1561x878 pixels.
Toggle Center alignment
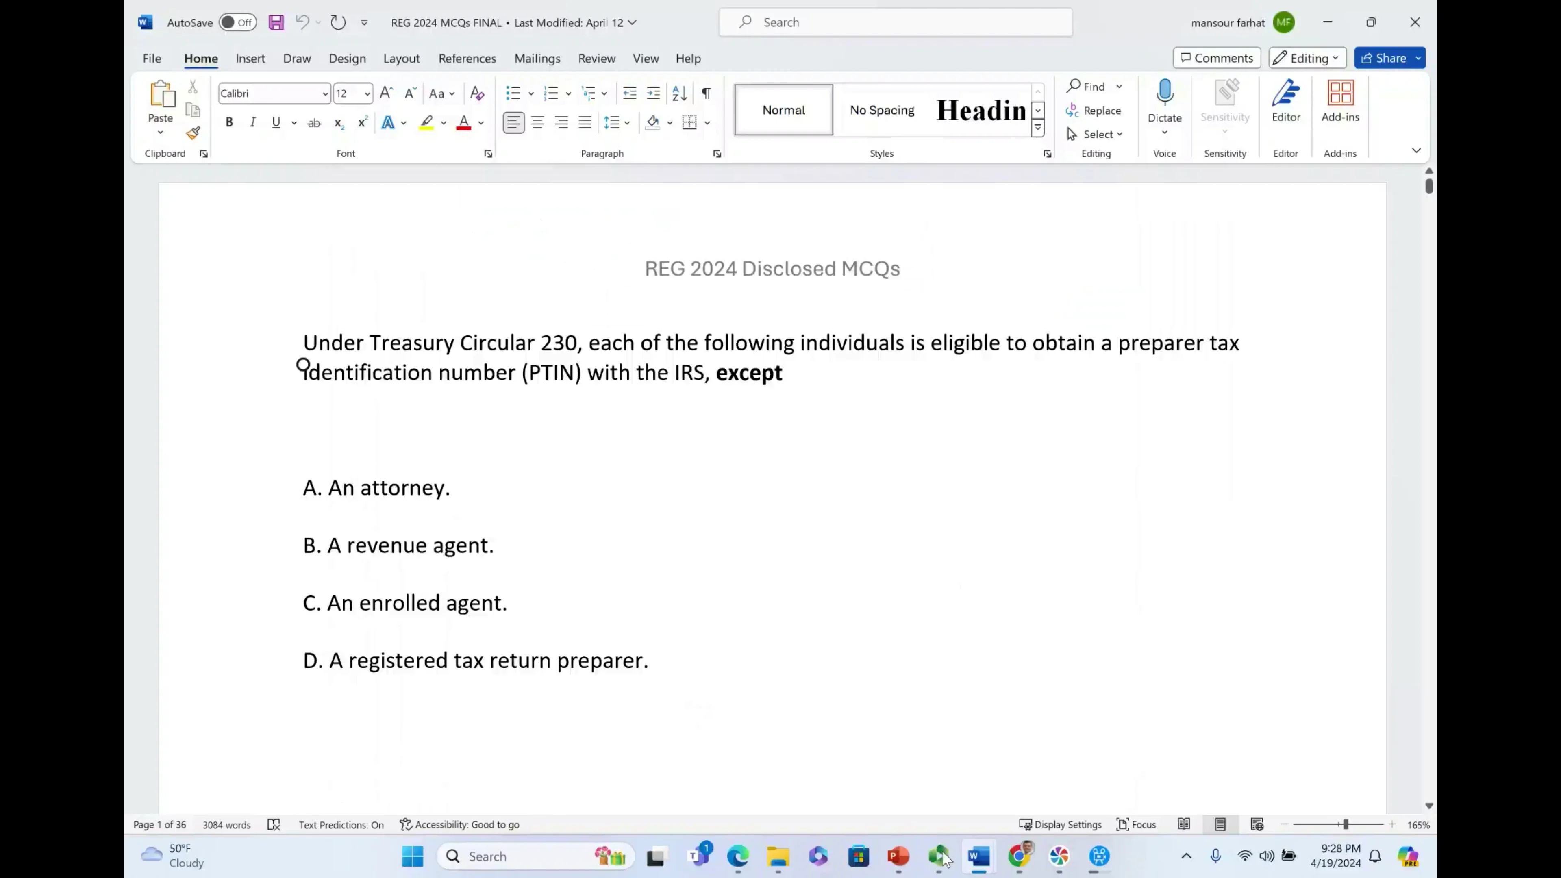click(x=537, y=122)
